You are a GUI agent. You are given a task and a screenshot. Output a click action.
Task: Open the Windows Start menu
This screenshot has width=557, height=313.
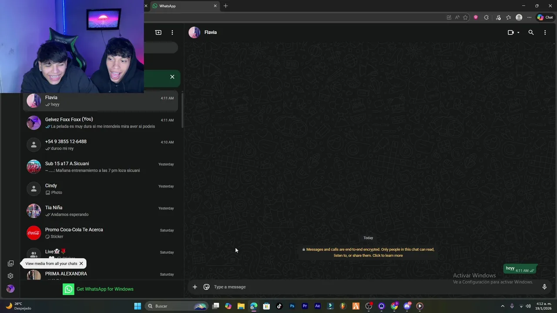point(138,306)
